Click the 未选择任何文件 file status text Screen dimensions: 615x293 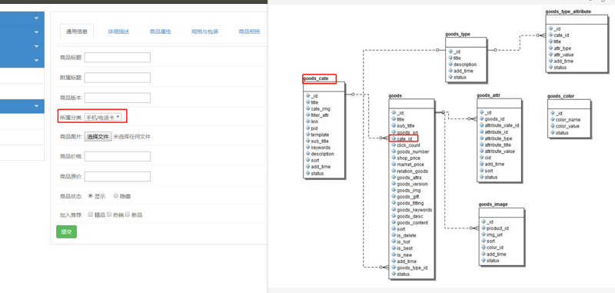pos(131,137)
